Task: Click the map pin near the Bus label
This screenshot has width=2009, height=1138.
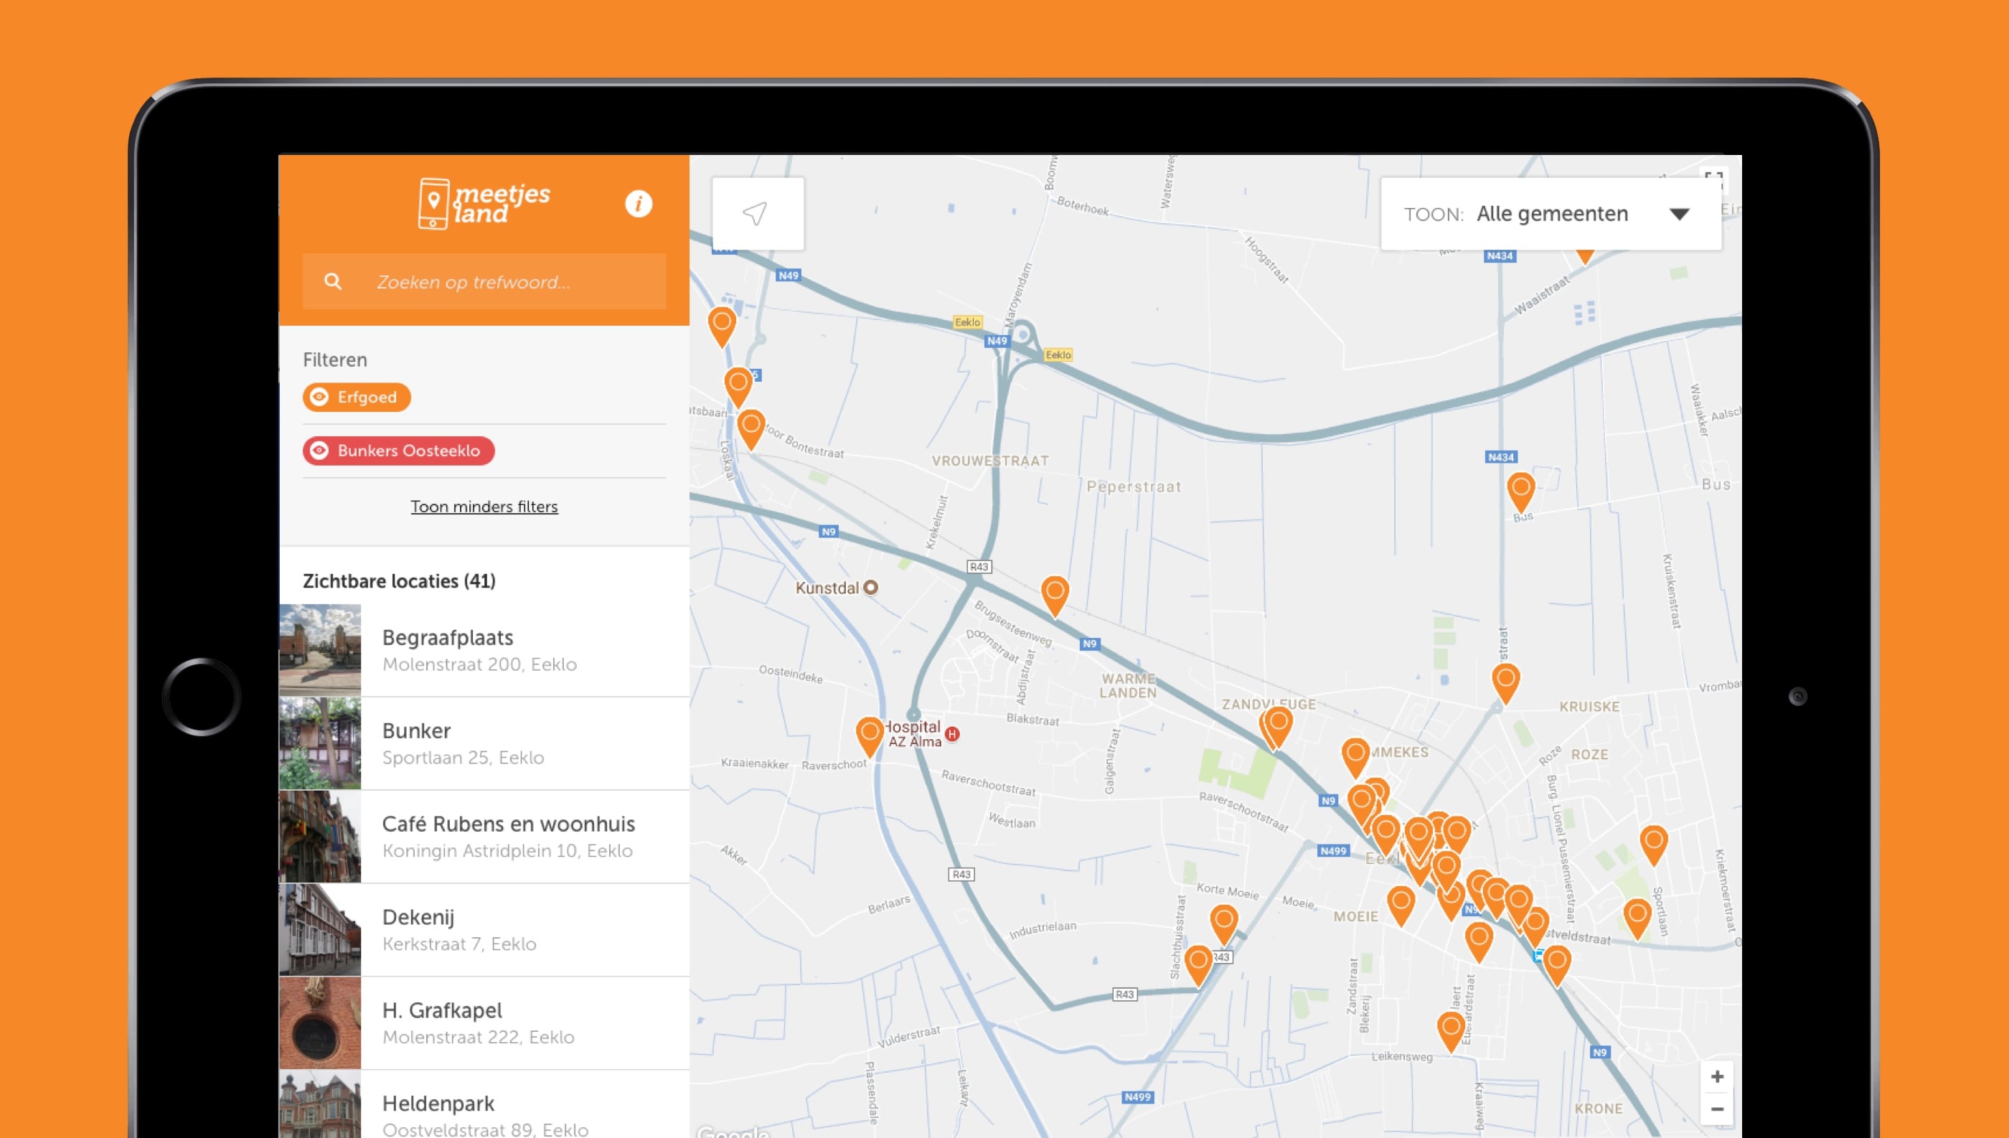Action: [1520, 490]
